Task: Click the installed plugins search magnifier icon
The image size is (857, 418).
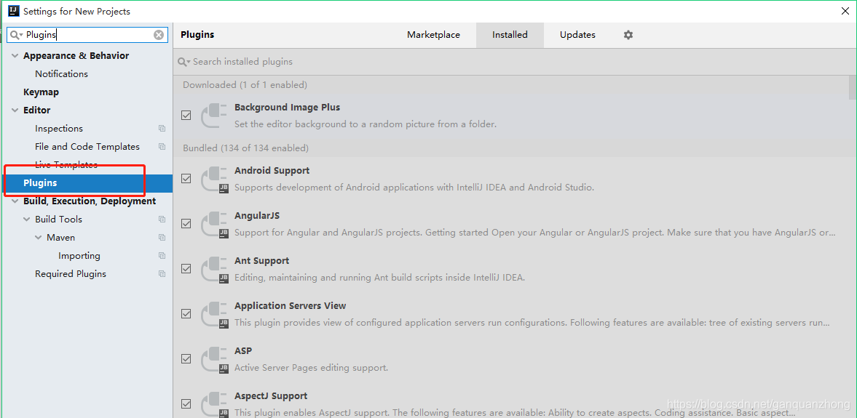Action: tap(184, 63)
